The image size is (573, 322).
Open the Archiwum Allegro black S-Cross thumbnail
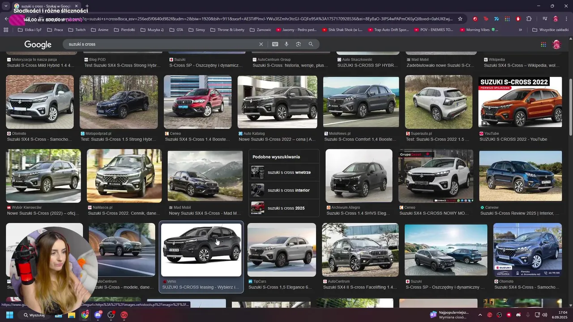click(x=359, y=176)
